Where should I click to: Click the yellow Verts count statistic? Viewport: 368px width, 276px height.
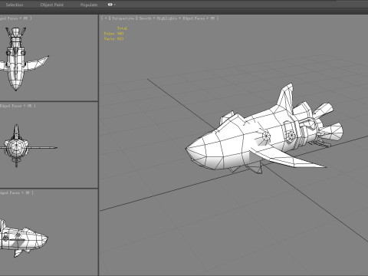point(114,38)
